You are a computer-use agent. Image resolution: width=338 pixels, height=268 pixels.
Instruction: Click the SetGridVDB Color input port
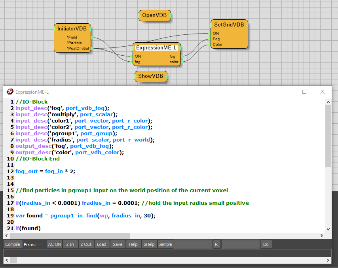209,45
